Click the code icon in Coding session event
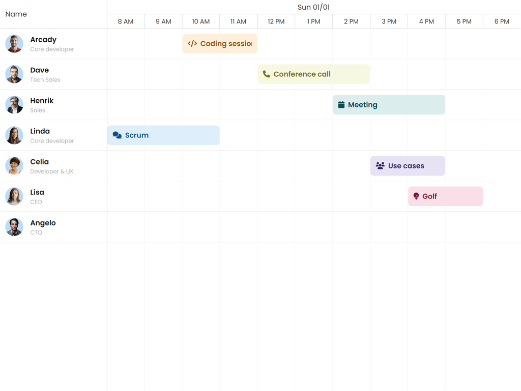521x391 pixels. [x=192, y=44]
